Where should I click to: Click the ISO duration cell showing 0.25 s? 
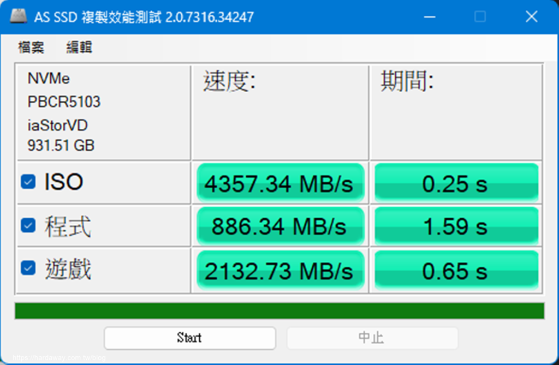457,184
